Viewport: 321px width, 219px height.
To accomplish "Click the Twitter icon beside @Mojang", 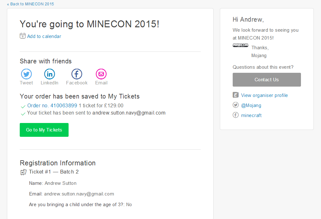I will pos(236,105).
